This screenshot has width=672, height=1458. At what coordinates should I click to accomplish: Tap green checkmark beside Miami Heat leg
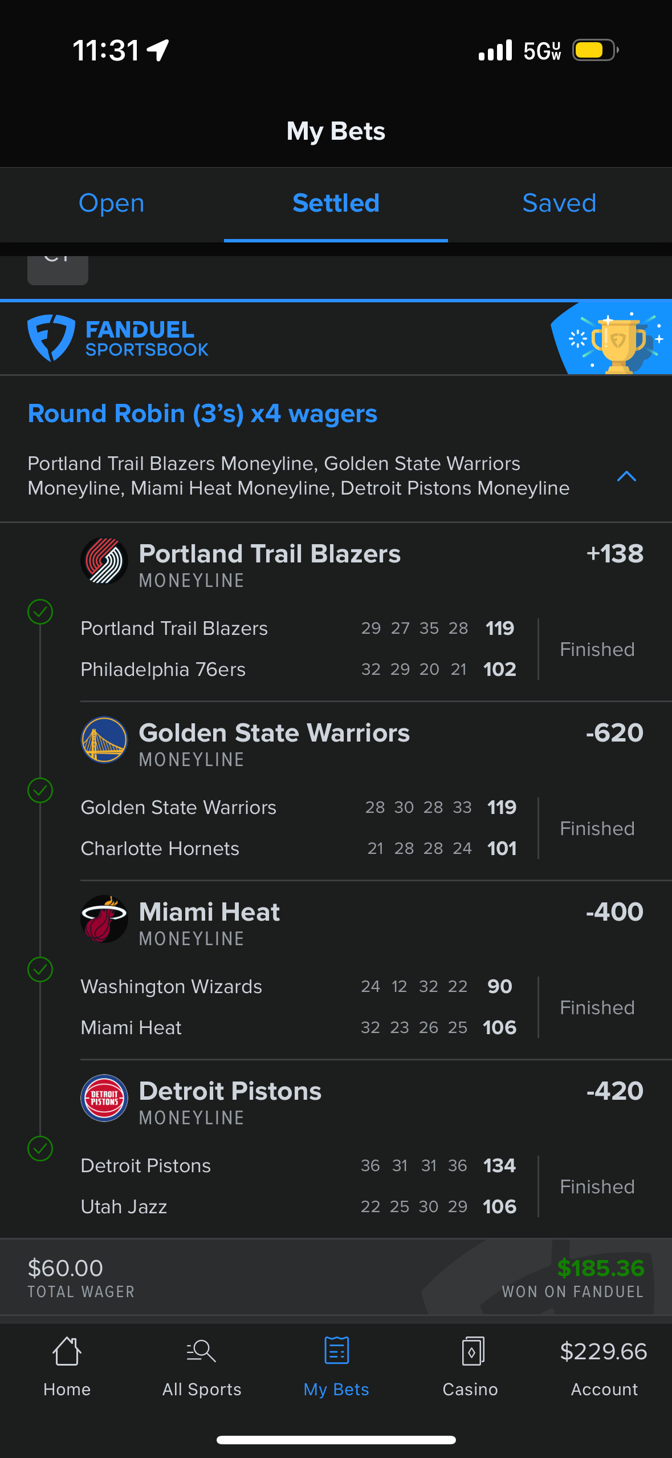pos(40,970)
